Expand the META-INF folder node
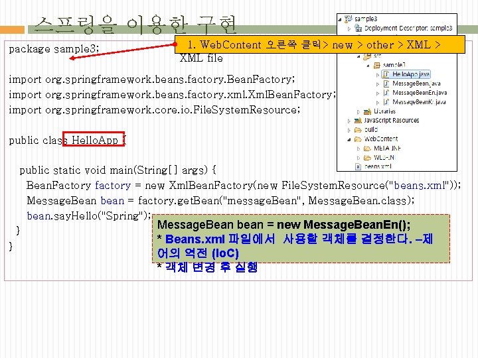The image size is (478, 358). tap(358, 149)
